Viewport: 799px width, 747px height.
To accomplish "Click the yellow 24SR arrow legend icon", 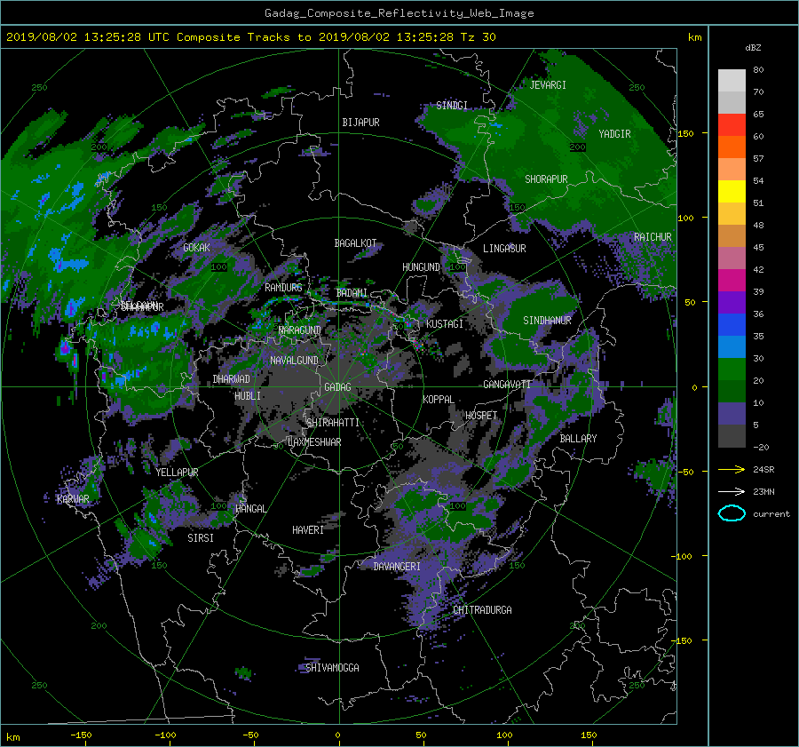I will 732,469.
